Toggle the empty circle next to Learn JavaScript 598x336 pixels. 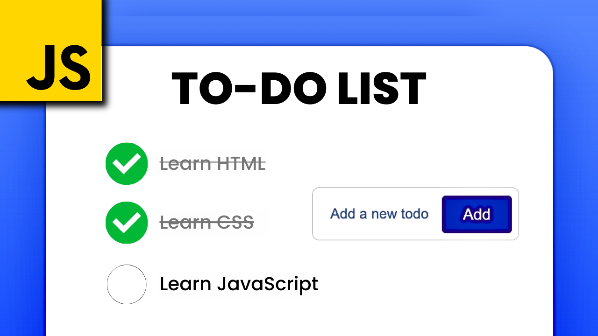click(127, 284)
